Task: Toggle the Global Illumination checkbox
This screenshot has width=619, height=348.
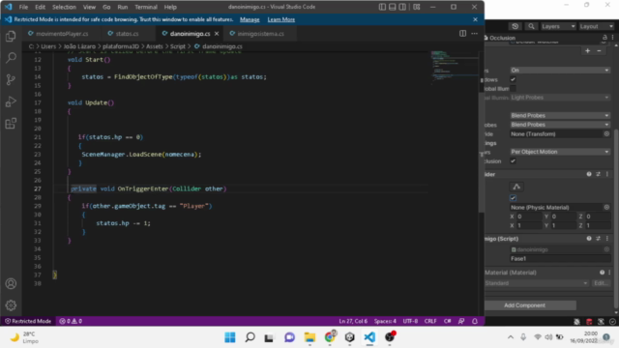Action: (x=513, y=88)
